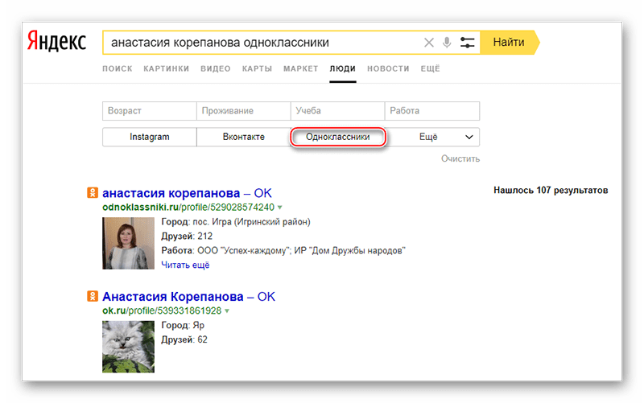644x403 pixels.
Task: Switch to ПОИСК tab
Action: [x=118, y=68]
